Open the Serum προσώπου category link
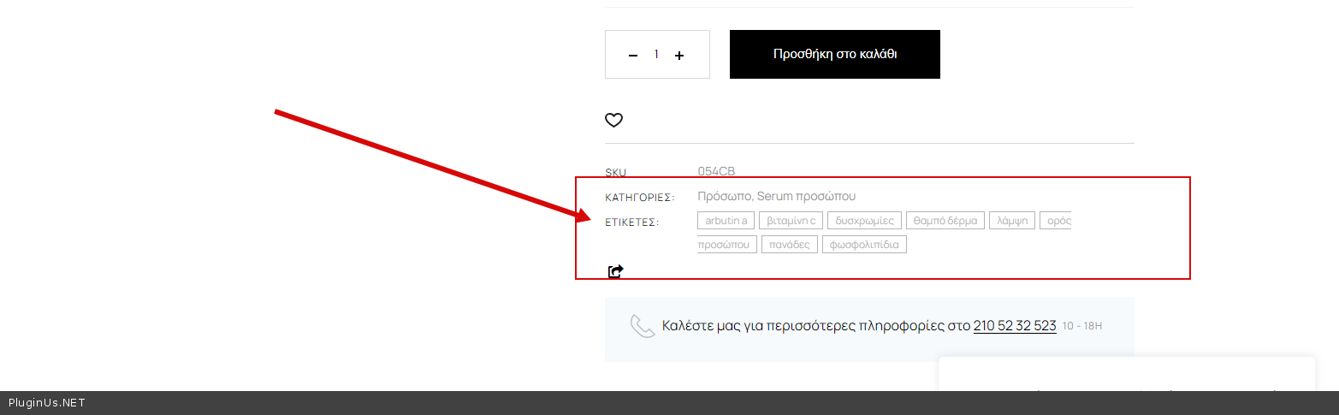 pos(806,196)
